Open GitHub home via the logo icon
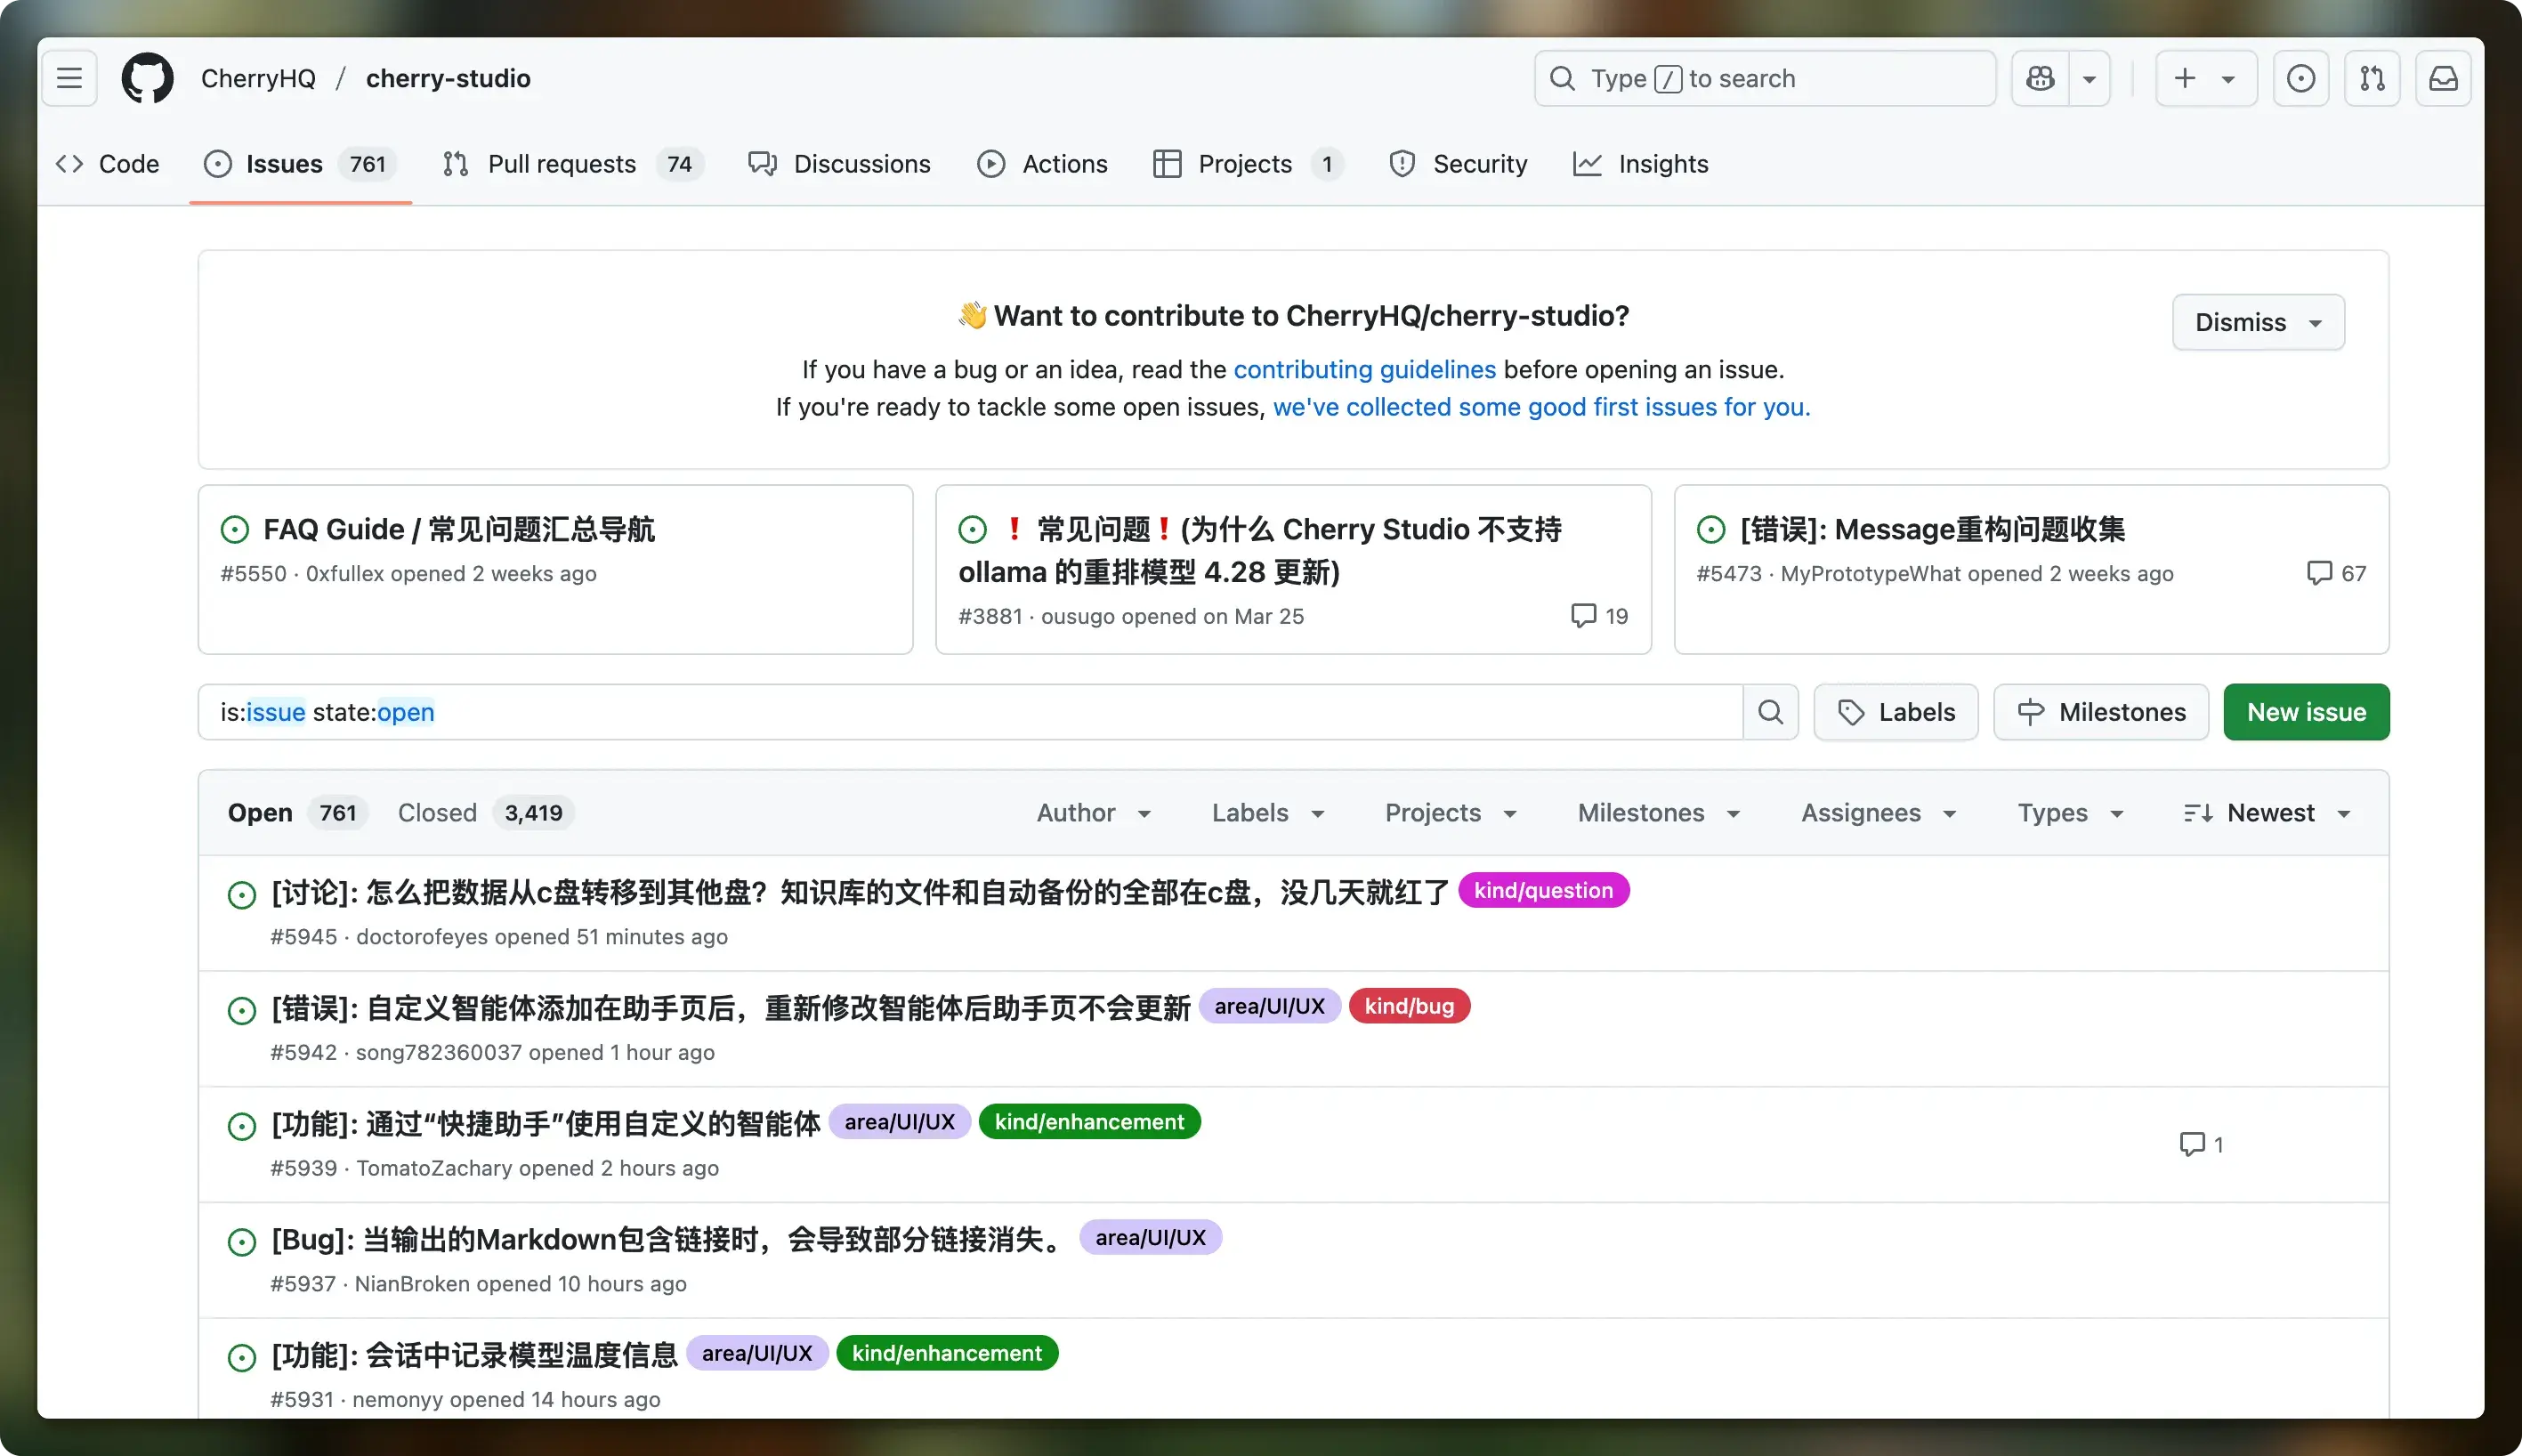2522x1456 pixels. (x=146, y=77)
